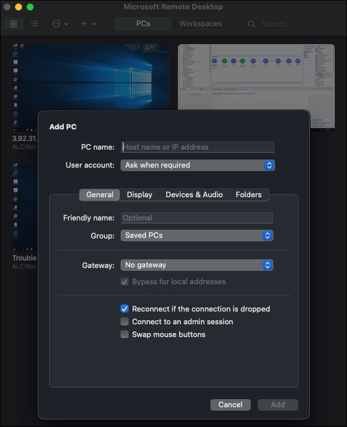Click the Add button

pyautogui.click(x=278, y=405)
